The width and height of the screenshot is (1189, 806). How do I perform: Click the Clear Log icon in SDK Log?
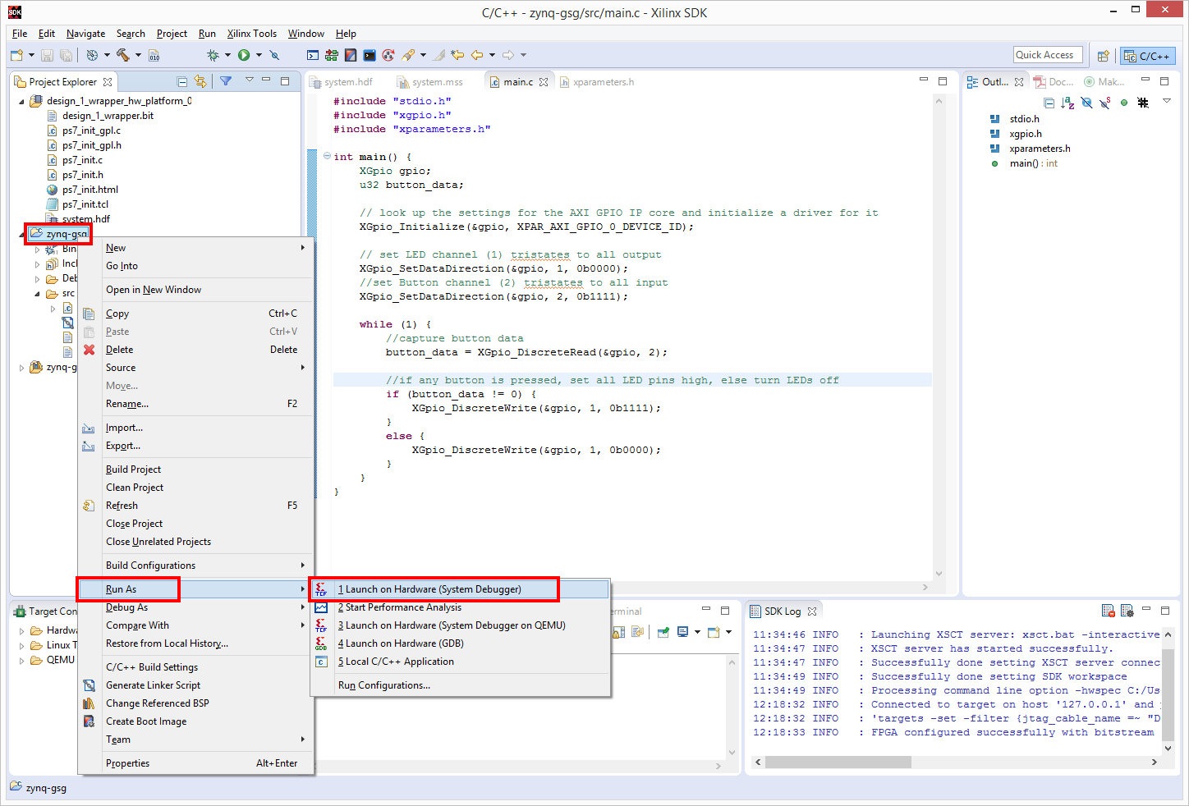pyautogui.click(x=1109, y=611)
